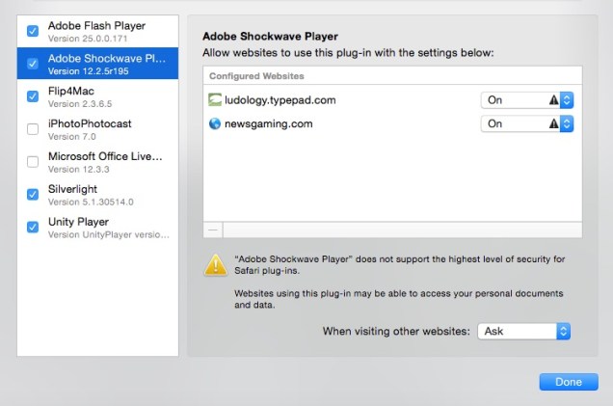Select Flip4Mac in the plug-in list

[97, 96]
